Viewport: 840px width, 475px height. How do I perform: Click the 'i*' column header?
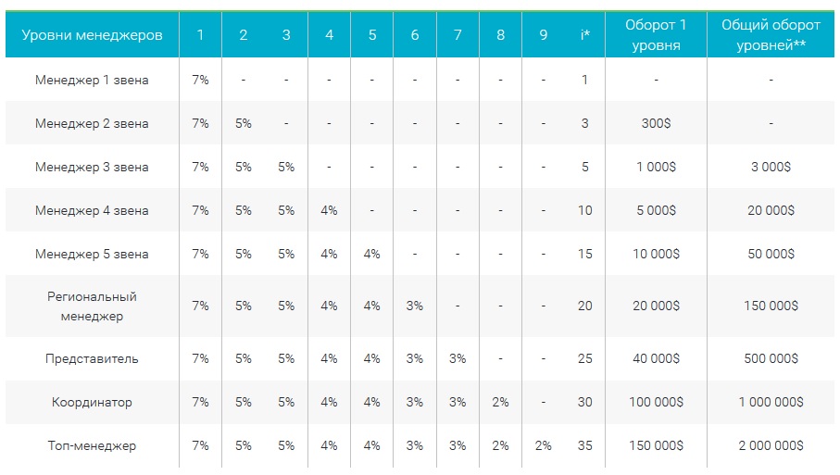pos(584,35)
